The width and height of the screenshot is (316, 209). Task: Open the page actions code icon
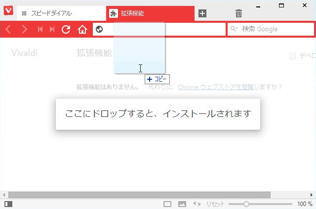(x=197, y=204)
